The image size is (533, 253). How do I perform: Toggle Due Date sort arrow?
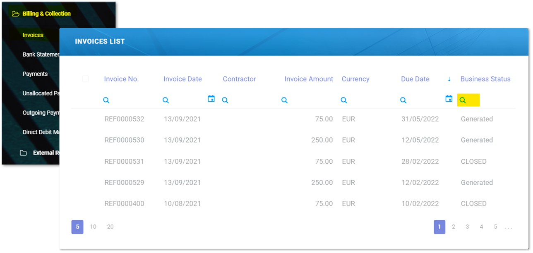[x=449, y=79]
